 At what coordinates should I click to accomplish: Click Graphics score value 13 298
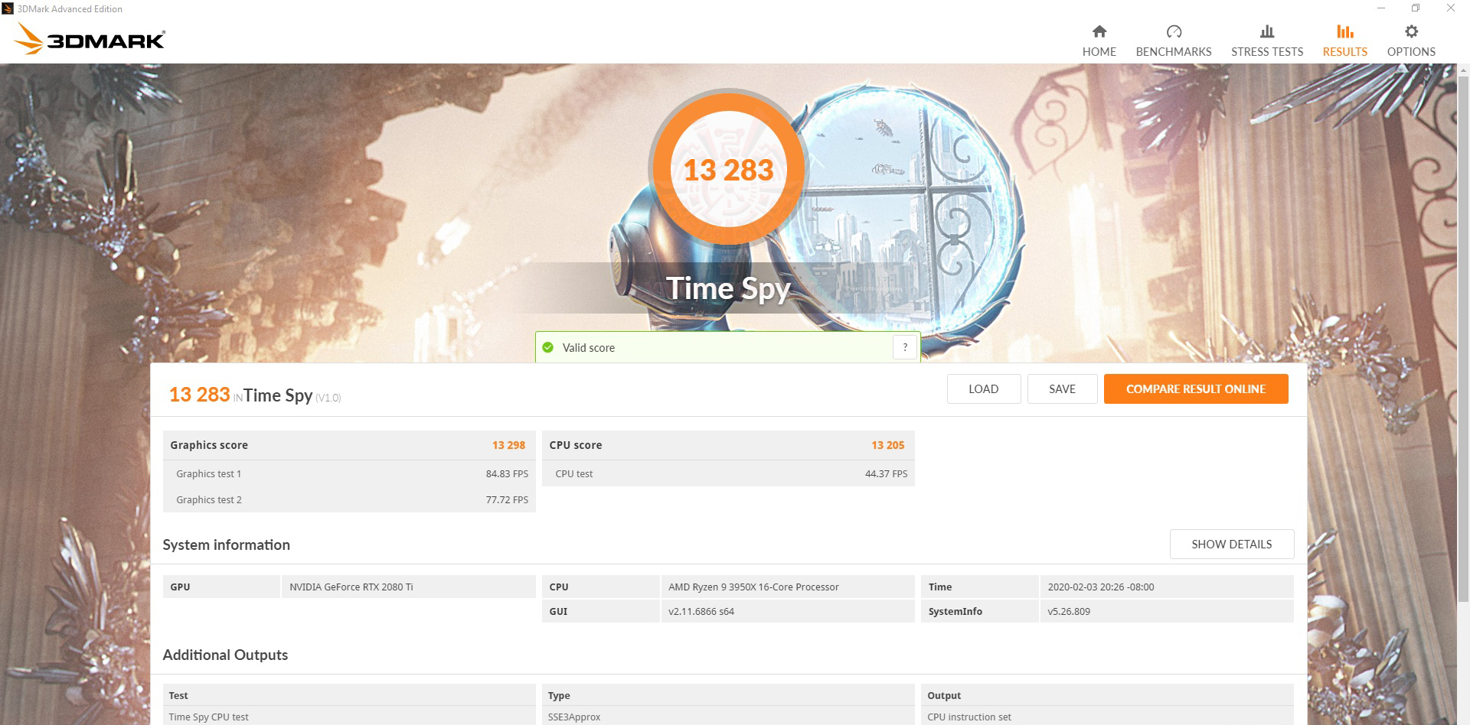(x=508, y=444)
